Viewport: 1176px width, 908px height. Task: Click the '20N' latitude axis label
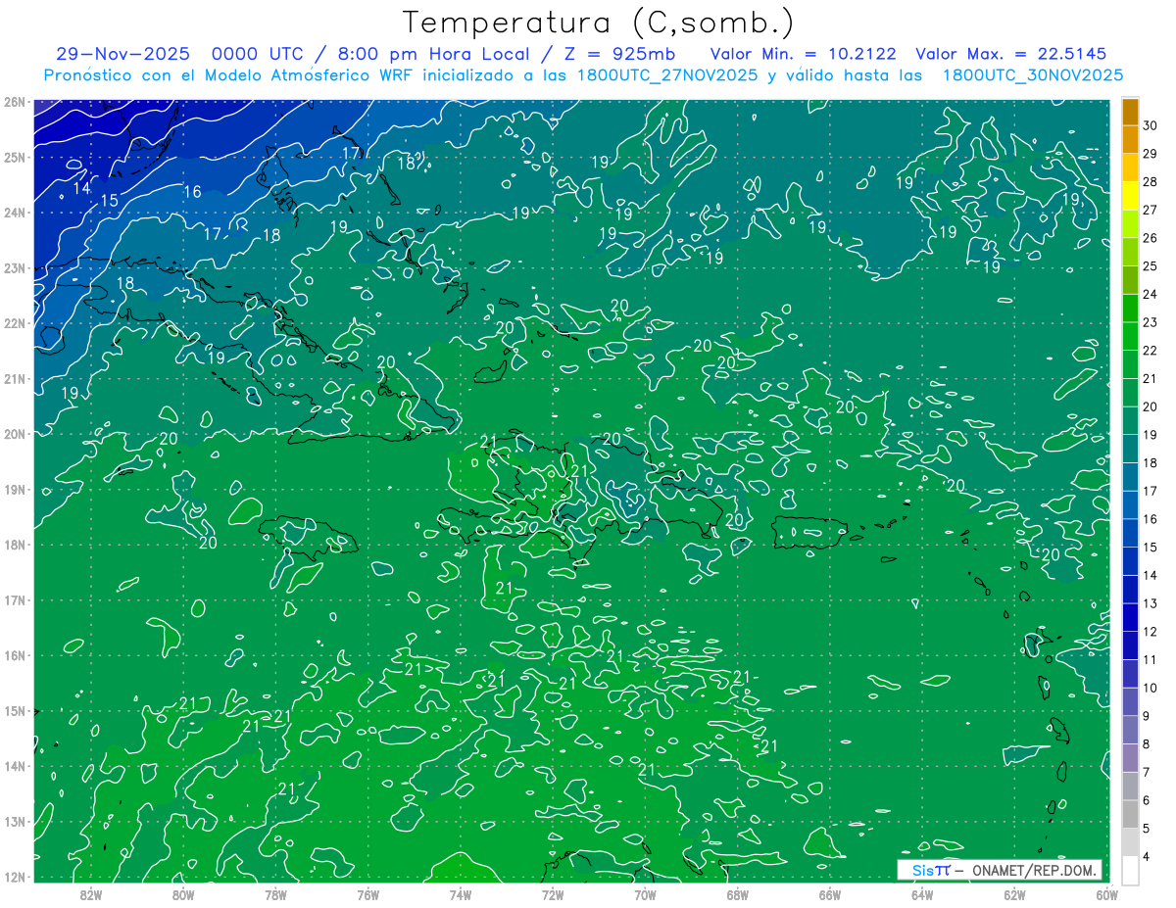[14, 434]
